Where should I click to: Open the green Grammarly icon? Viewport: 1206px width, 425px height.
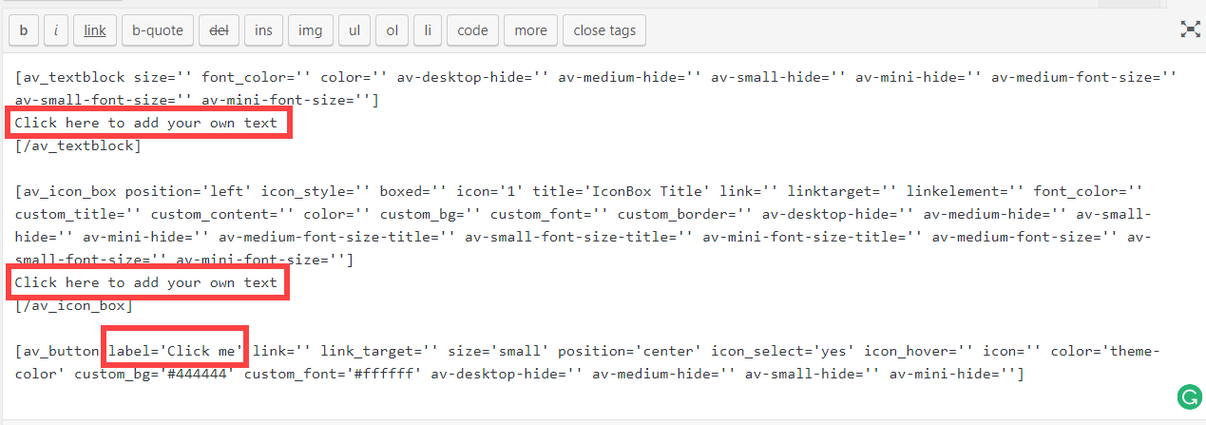1188,396
